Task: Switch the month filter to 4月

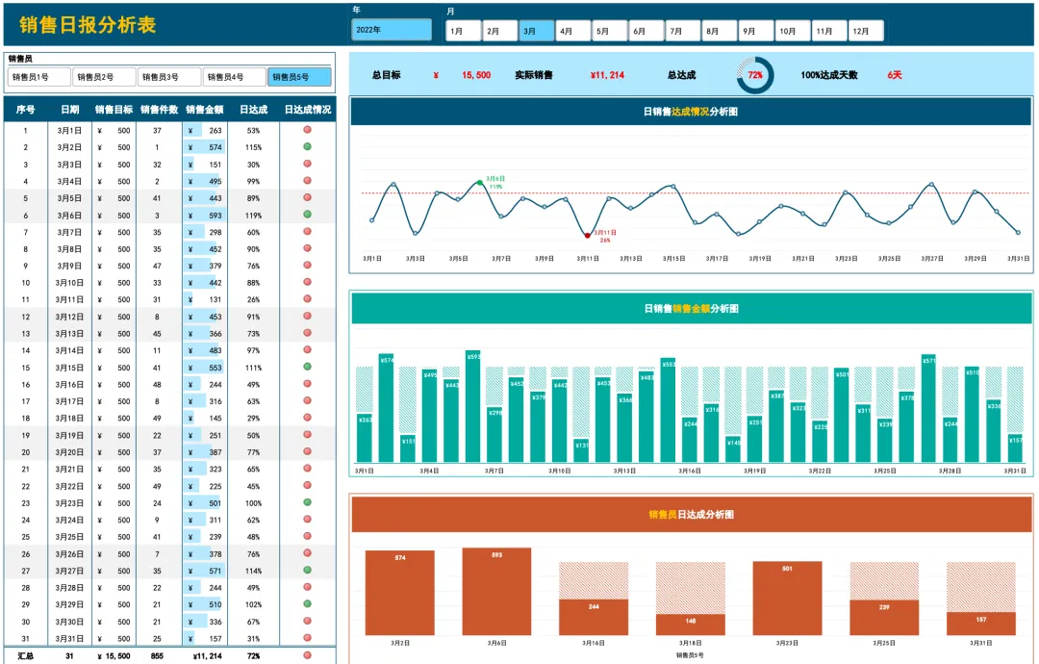Action: [x=573, y=31]
